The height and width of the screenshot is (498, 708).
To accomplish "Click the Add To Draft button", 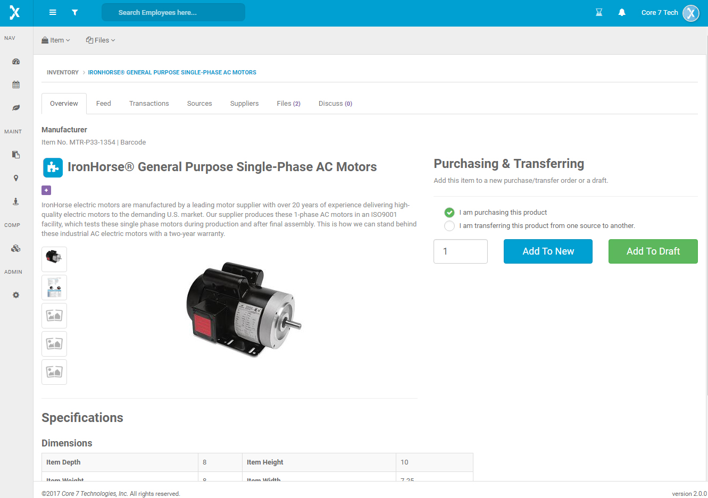I will 653,251.
